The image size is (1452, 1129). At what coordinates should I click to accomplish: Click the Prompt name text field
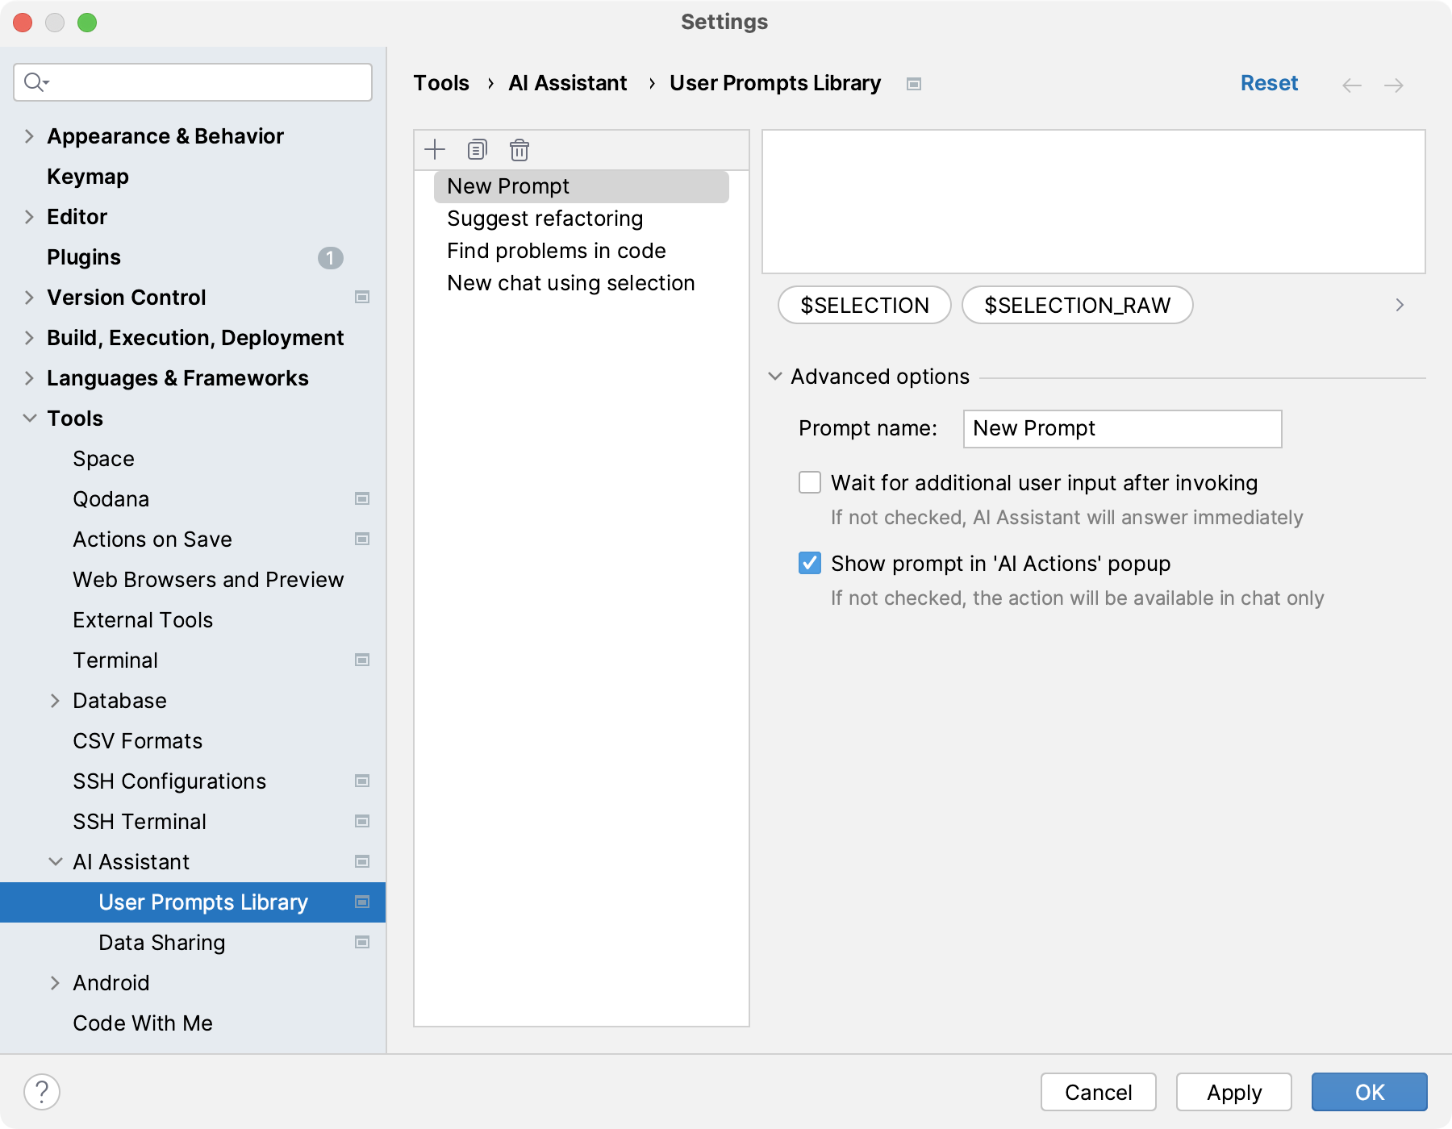coord(1122,428)
